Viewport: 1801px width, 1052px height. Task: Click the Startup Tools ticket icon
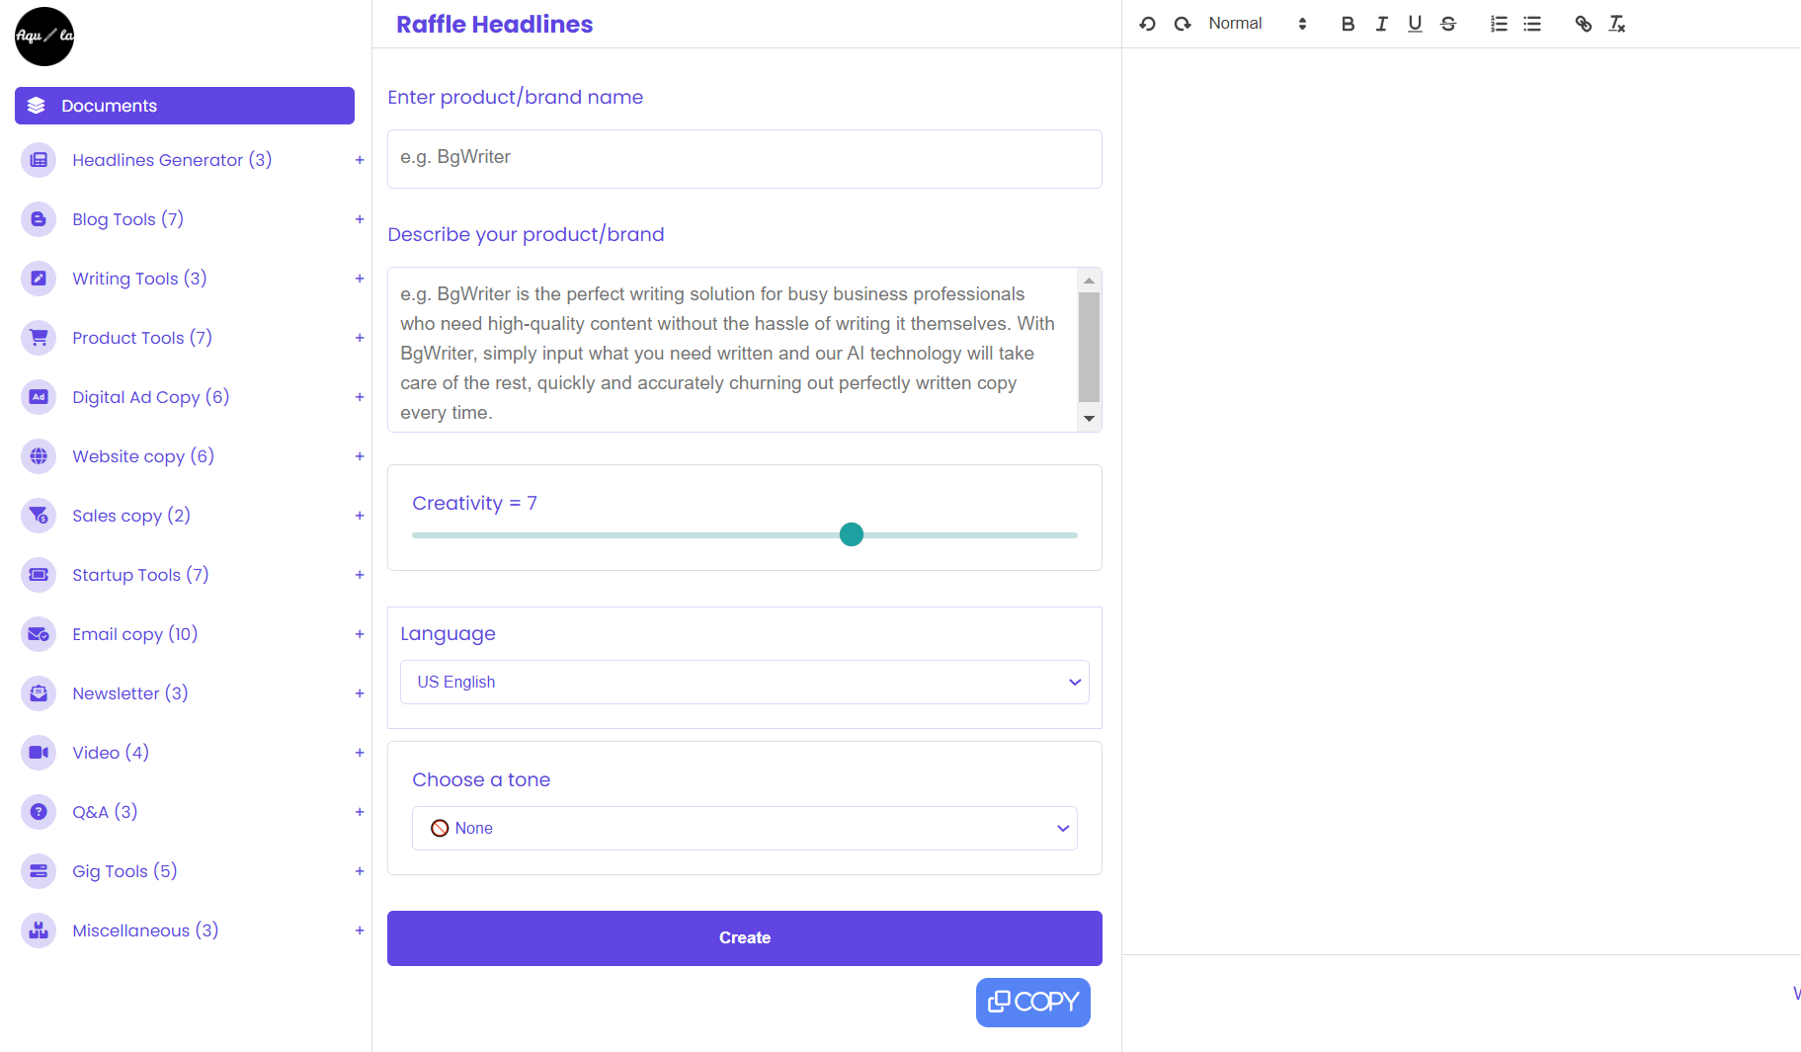(39, 575)
